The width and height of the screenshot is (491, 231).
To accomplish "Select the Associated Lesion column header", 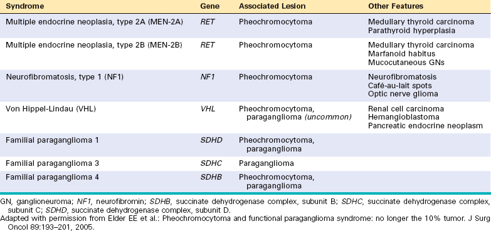I will [272, 6].
